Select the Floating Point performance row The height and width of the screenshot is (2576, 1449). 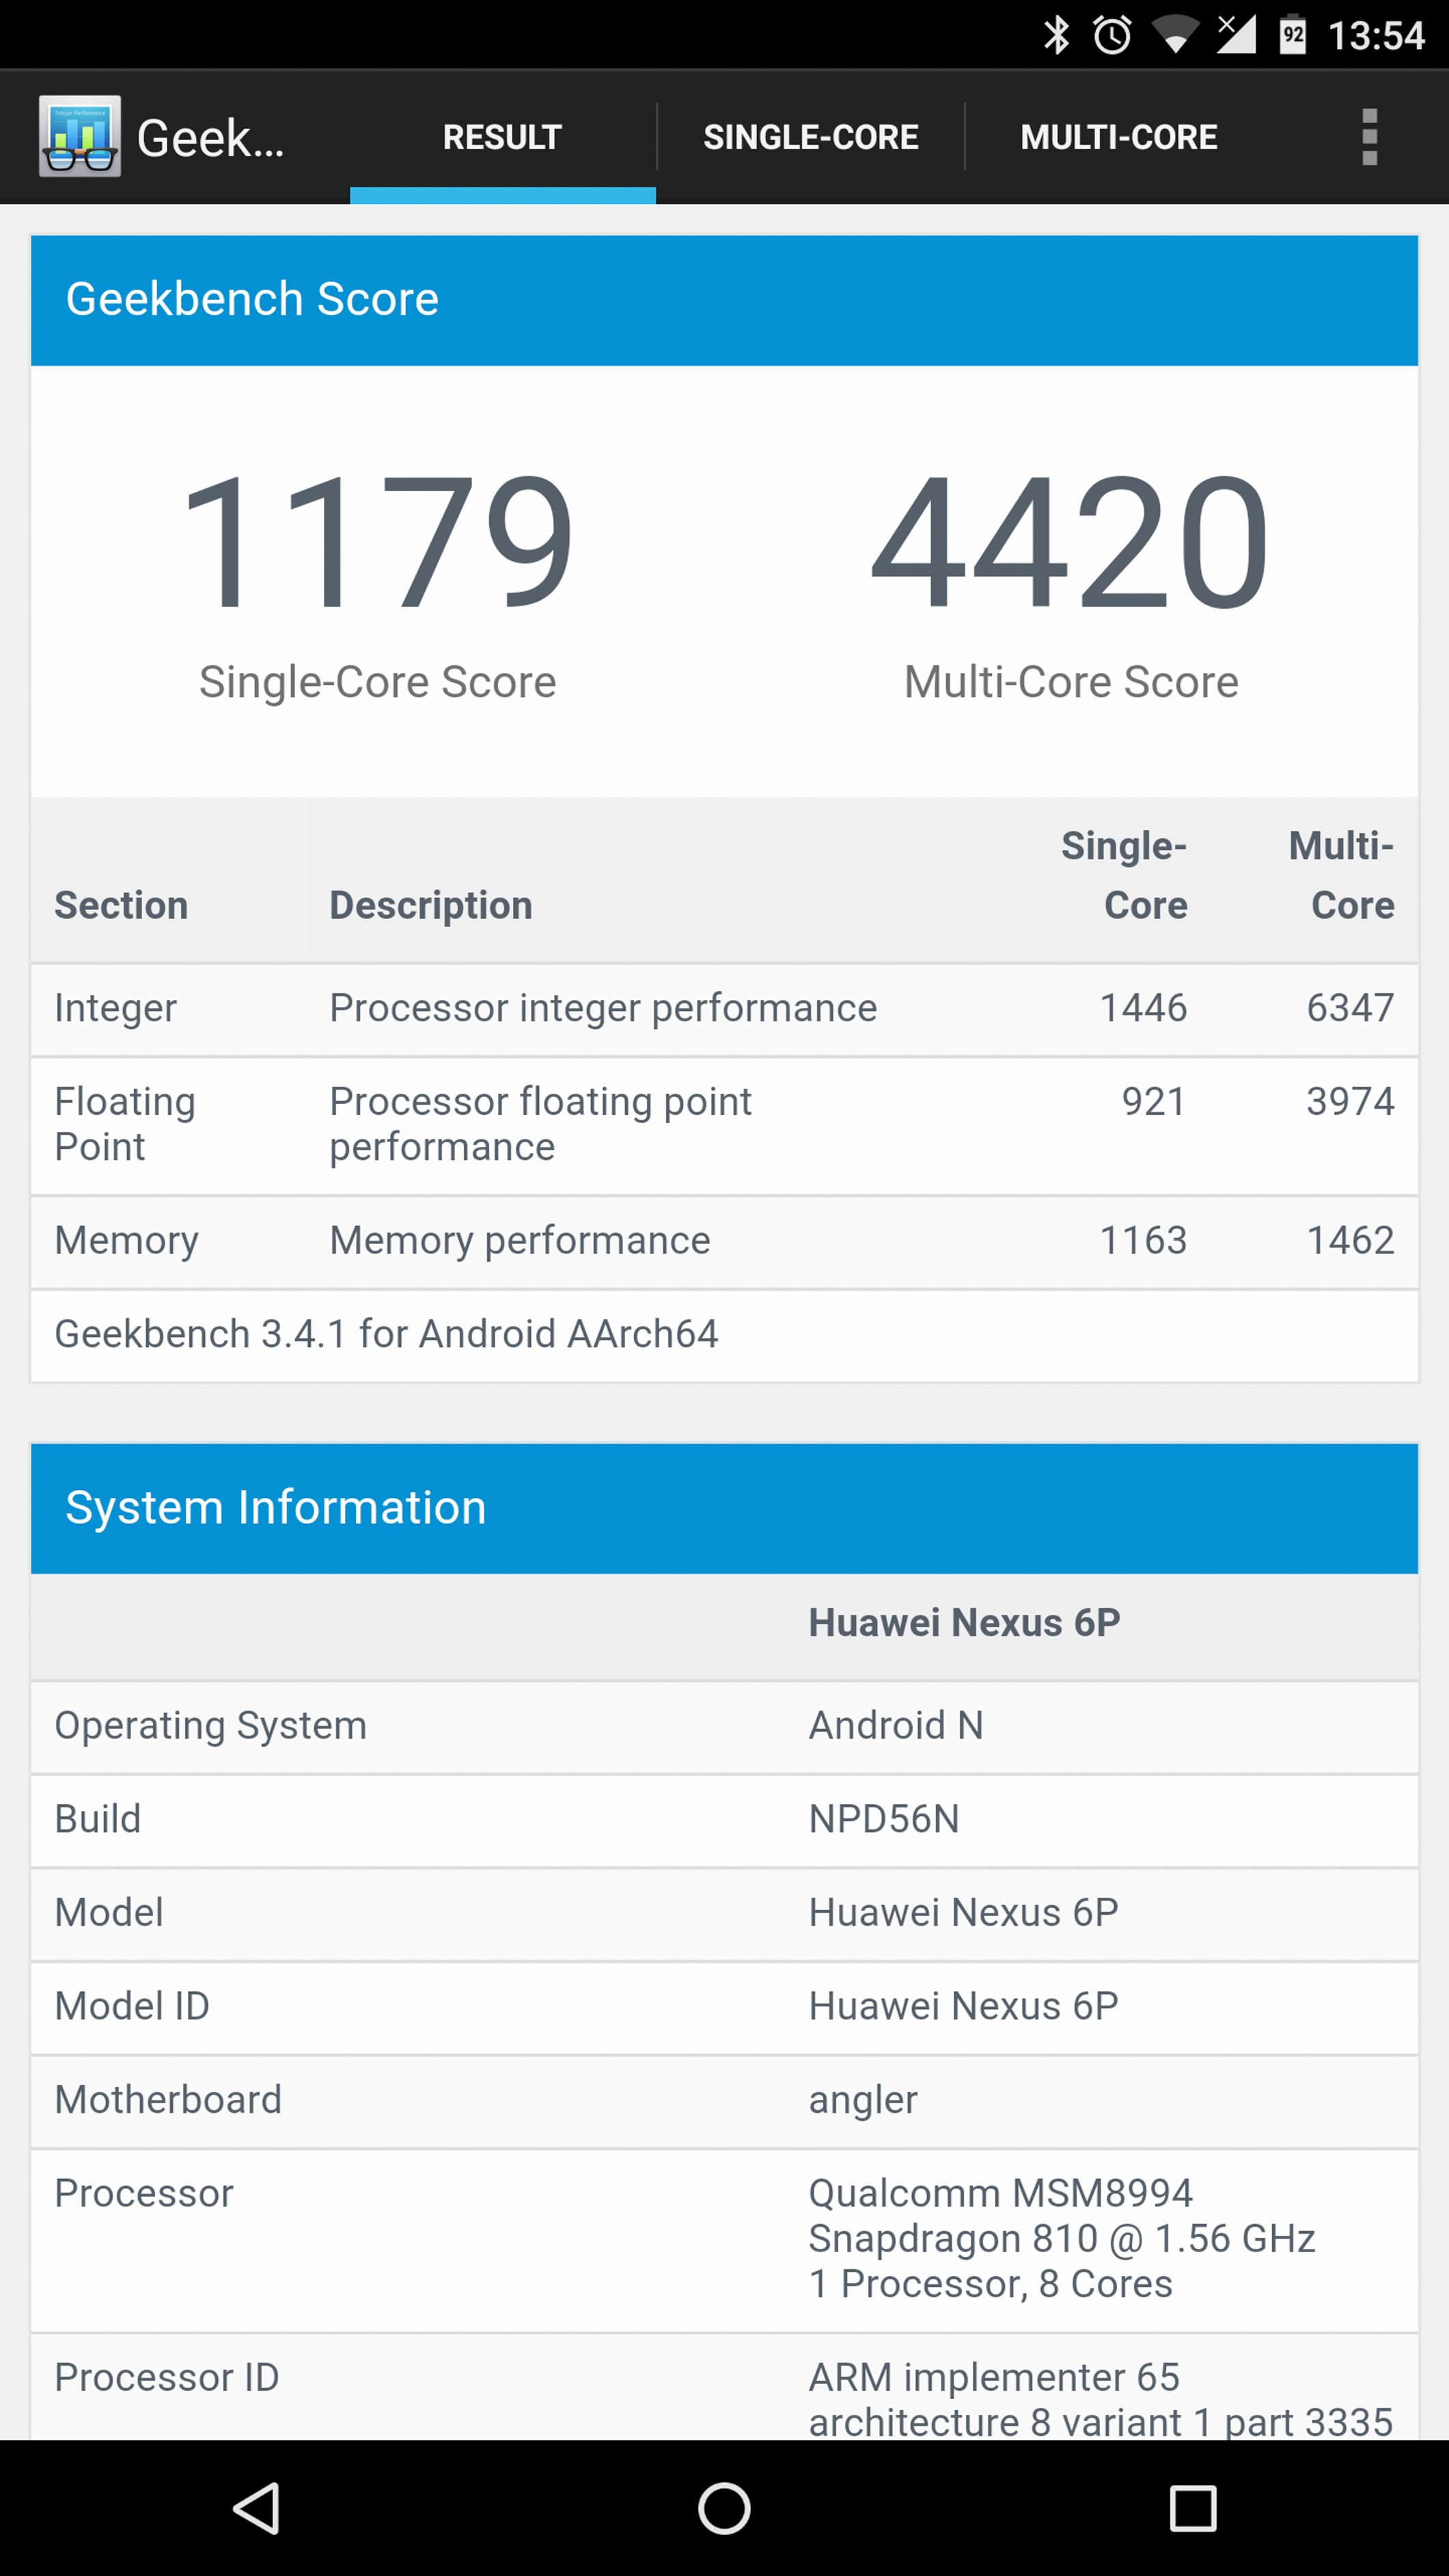coord(724,1124)
